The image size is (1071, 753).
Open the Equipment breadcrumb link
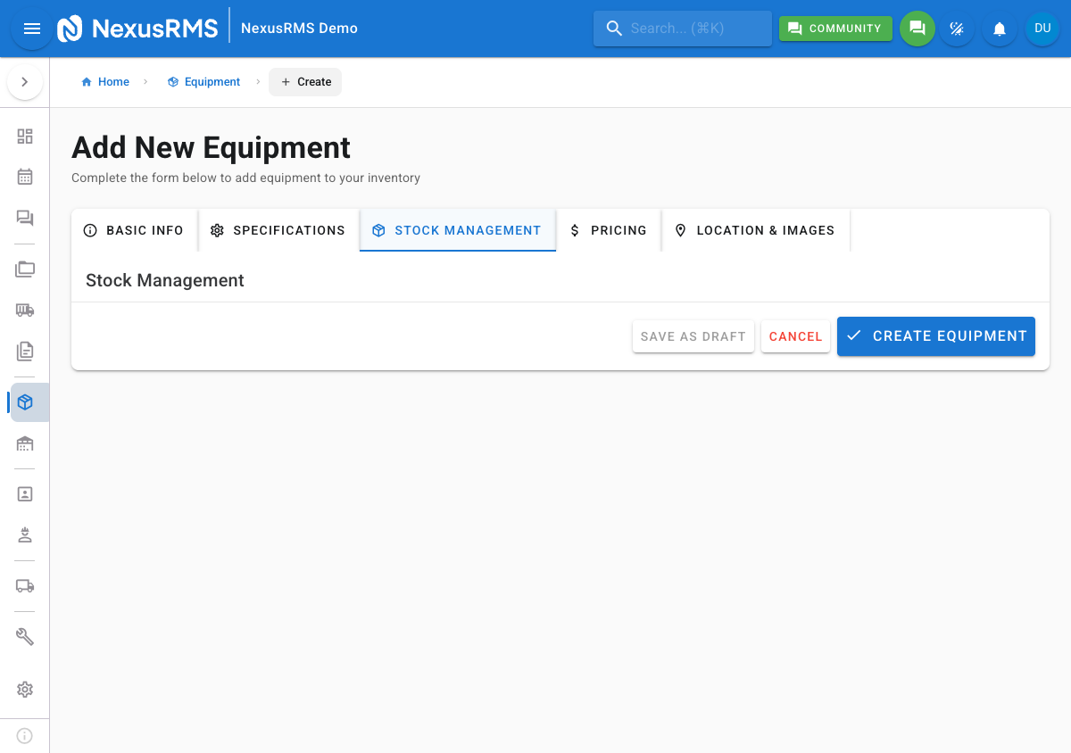point(212,81)
